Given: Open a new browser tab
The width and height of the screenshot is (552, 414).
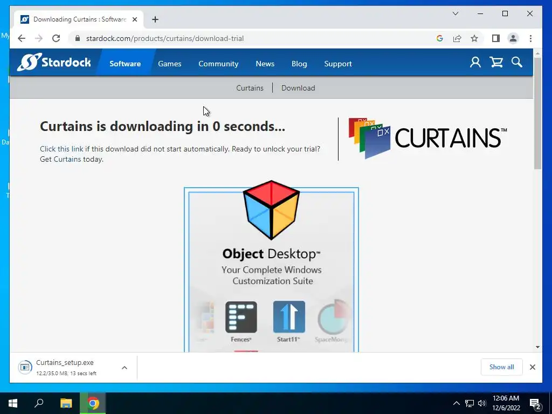Looking at the screenshot, I should [x=155, y=19].
